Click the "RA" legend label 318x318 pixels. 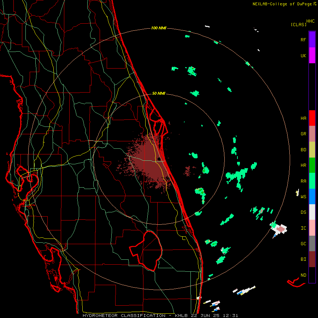pyautogui.click(x=303, y=181)
